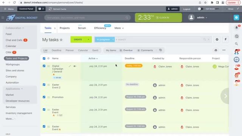Screen dimensions: 242x136
Task: Click the large right arrow scroll button
Action: pos(225,96)
